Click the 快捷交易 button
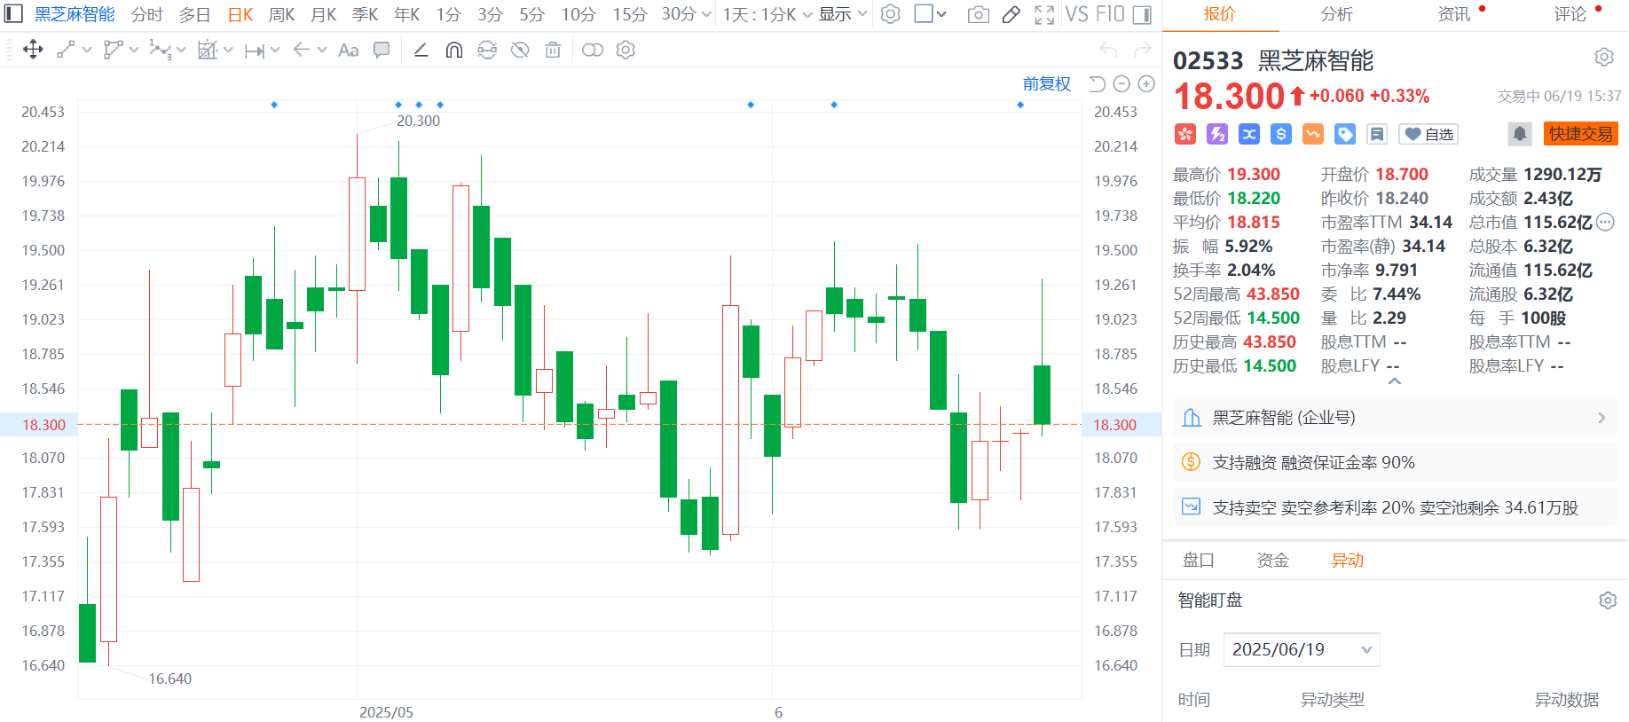Image resolution: width=1629 pixels, height=722 pixels. (x=1580, y=134)
